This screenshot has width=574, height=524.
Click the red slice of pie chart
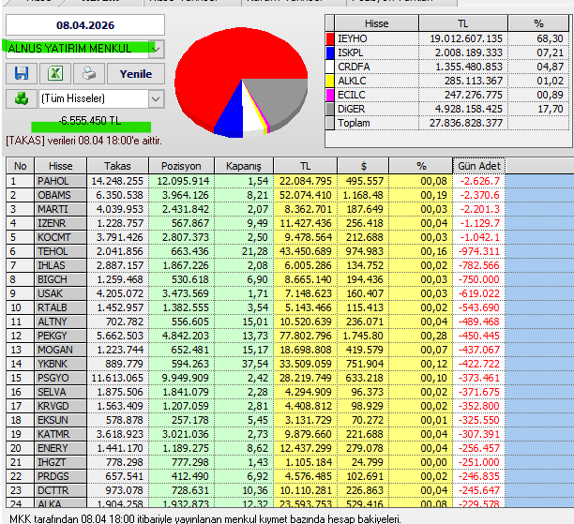point(227,58)
